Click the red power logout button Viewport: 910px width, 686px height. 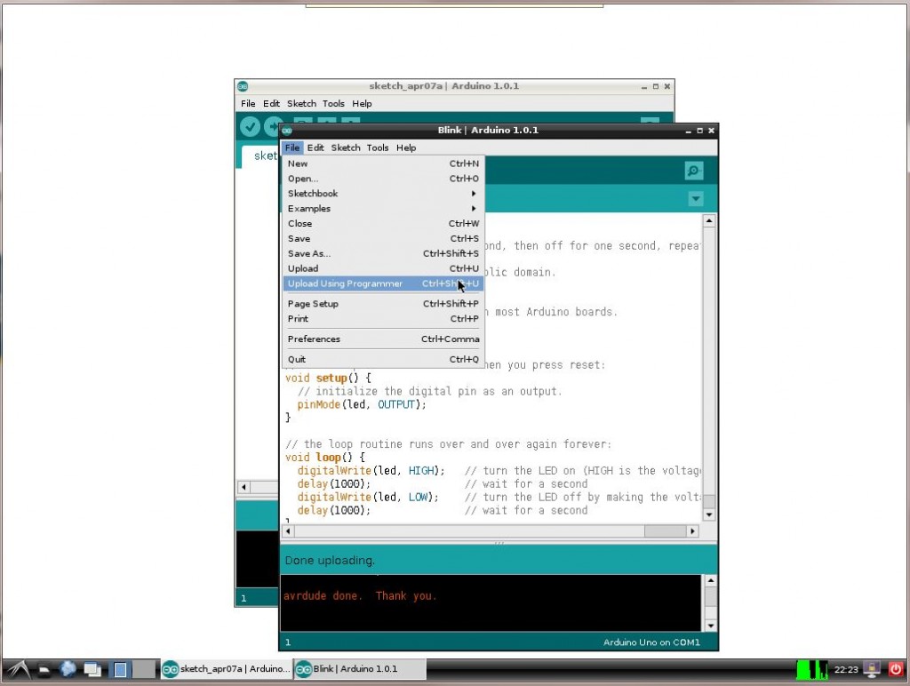click(896, 669)
